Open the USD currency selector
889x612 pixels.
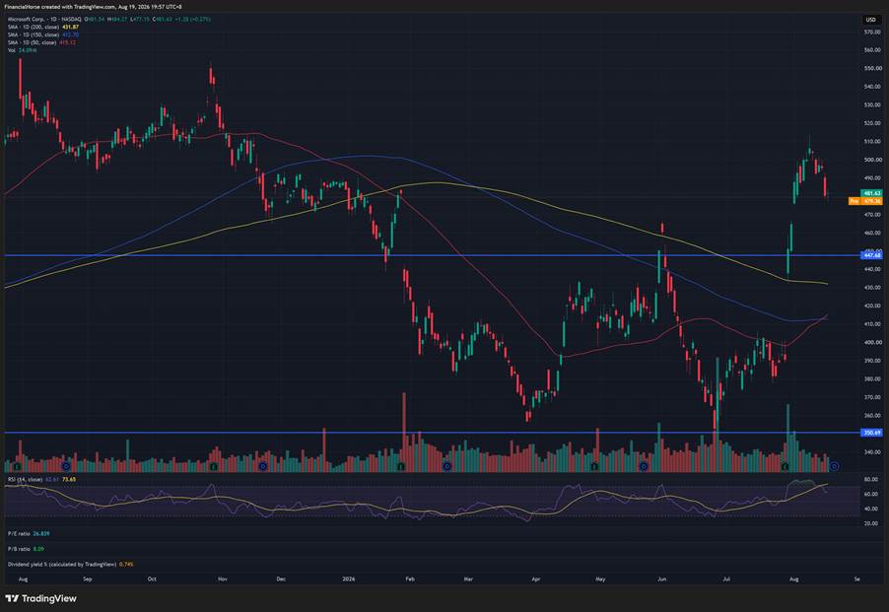[x=870, y=20]
